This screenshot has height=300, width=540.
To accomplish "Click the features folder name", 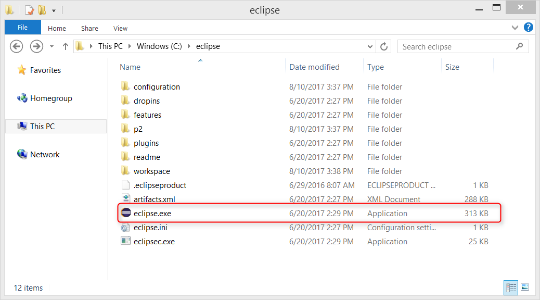I will 147,115.
